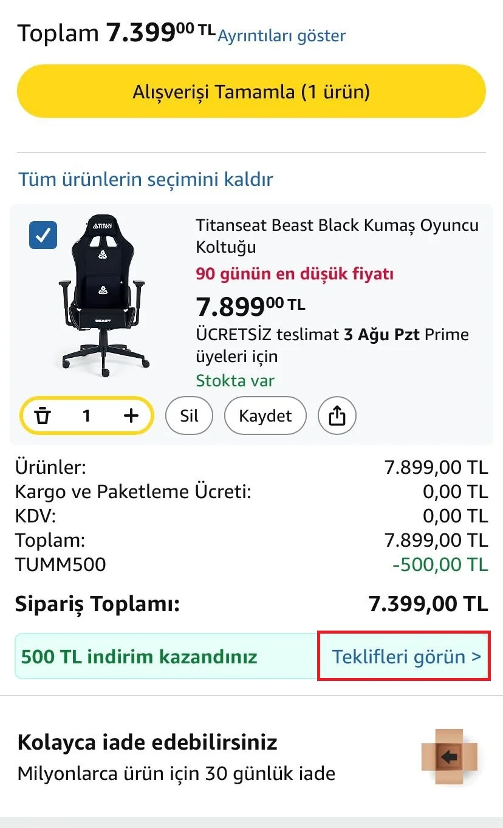Open Titanseat Beast Black product title
Viewport: 503px width, 828px height.
point(337,236)
